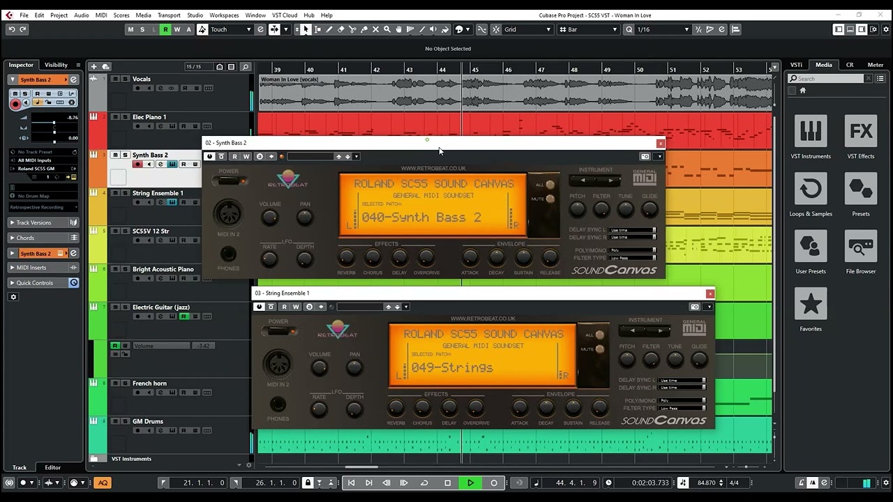Switch to the Visibility tab
The width and height of the screenshot is (893, 502).
pos(56,65)
